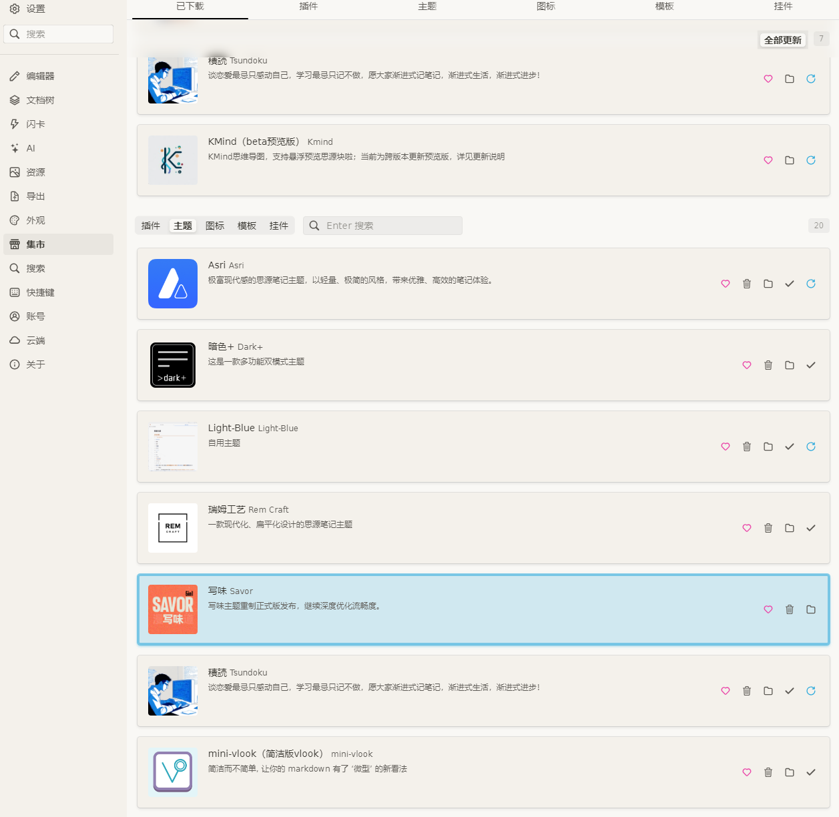Open folder for Savor theme
The image size is (839, 817).
[811, 609]
